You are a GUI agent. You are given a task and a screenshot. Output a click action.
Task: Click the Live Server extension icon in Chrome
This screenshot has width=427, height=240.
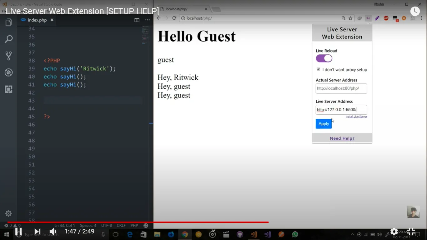click(x=368, y=18)
